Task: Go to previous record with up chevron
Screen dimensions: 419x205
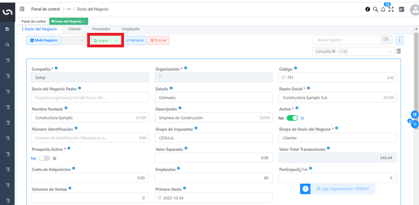Action: coord(69,41)
